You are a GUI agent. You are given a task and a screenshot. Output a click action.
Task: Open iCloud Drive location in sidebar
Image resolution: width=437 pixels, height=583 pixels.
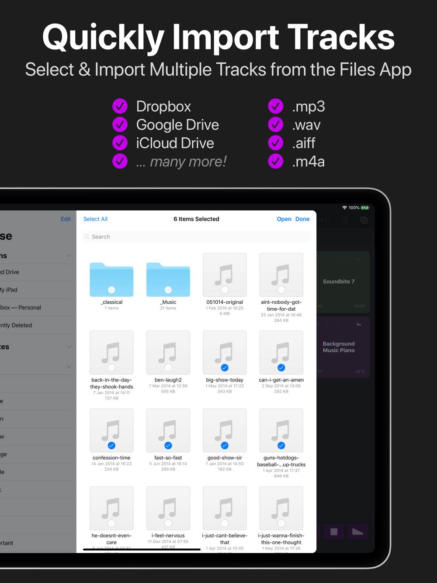coord(36,272)
